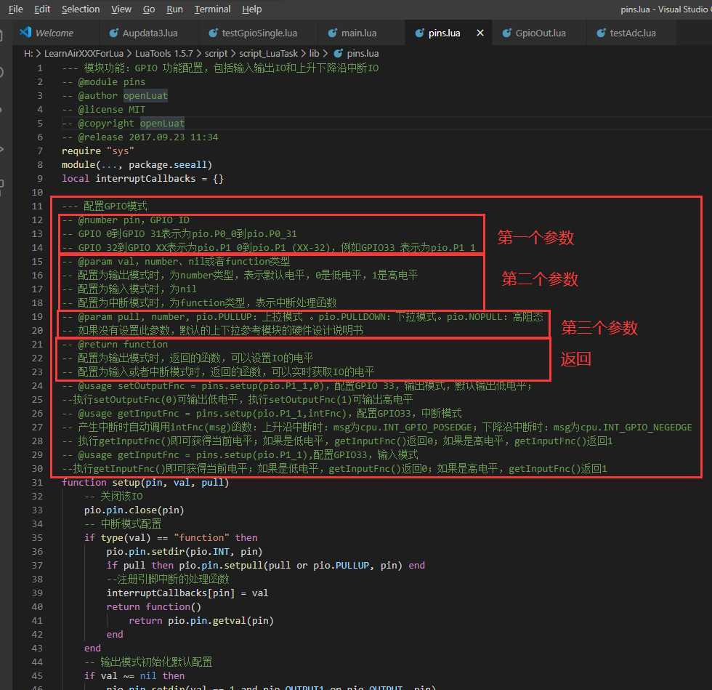Click '-- @release 2017.09.23 11:34' comment

click(x=139, y=137)
